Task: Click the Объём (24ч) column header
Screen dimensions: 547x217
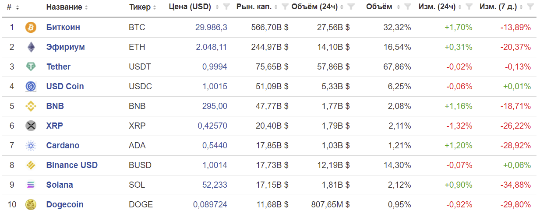Action: (x=314, y=7)
